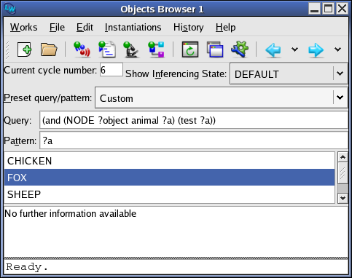Expand the back history dropdown arrow
Screen dimensions: 352x278
(294, 49)
